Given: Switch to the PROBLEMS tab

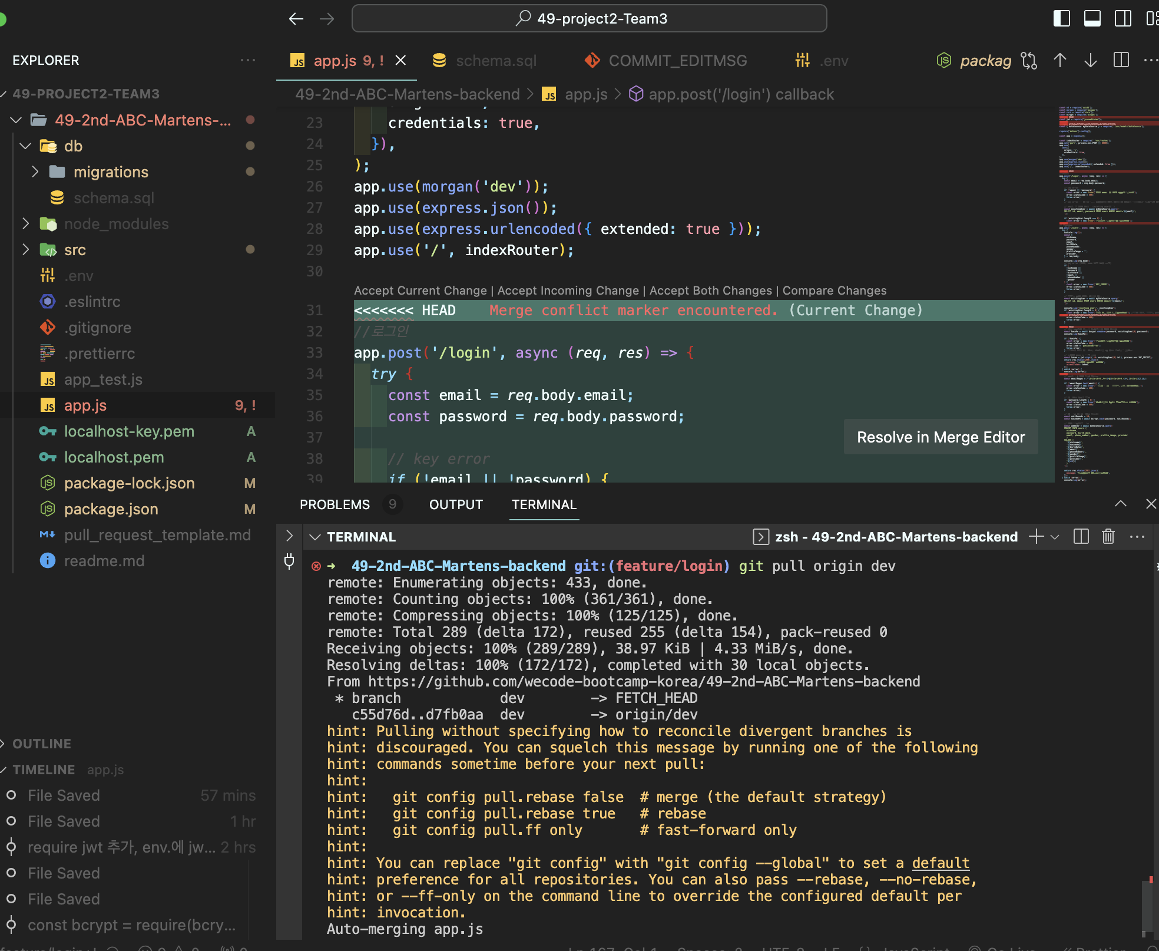Looking at the screenshot, I should tap(335, 505).
